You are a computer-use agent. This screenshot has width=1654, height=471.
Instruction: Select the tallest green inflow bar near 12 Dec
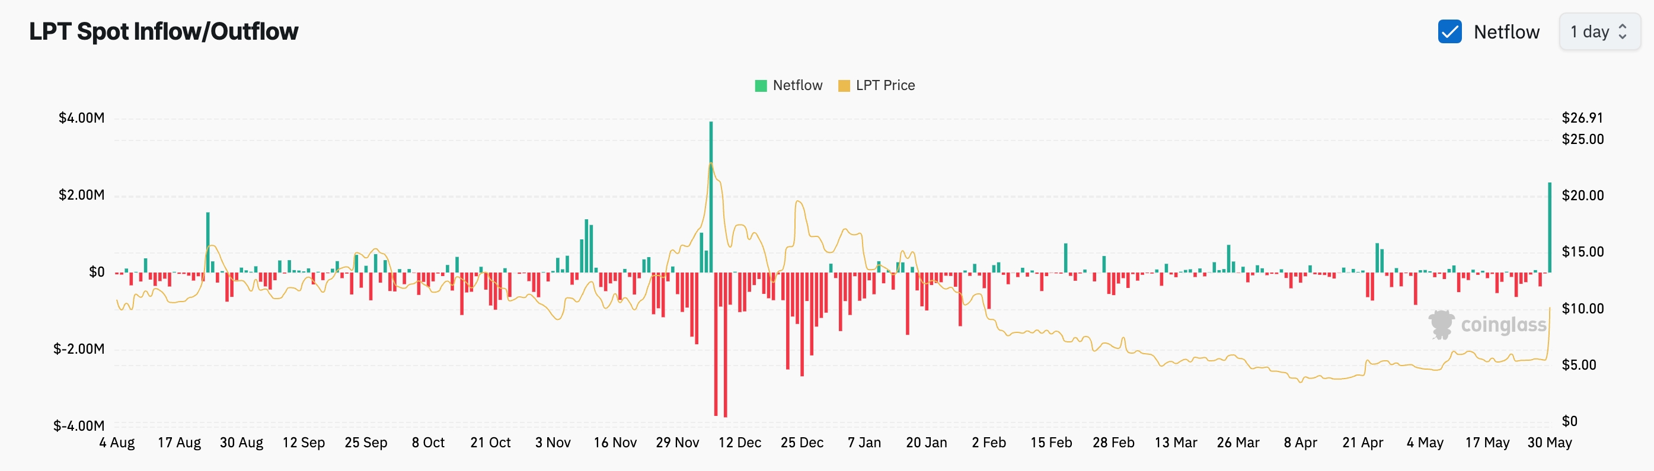click(711, 197)
